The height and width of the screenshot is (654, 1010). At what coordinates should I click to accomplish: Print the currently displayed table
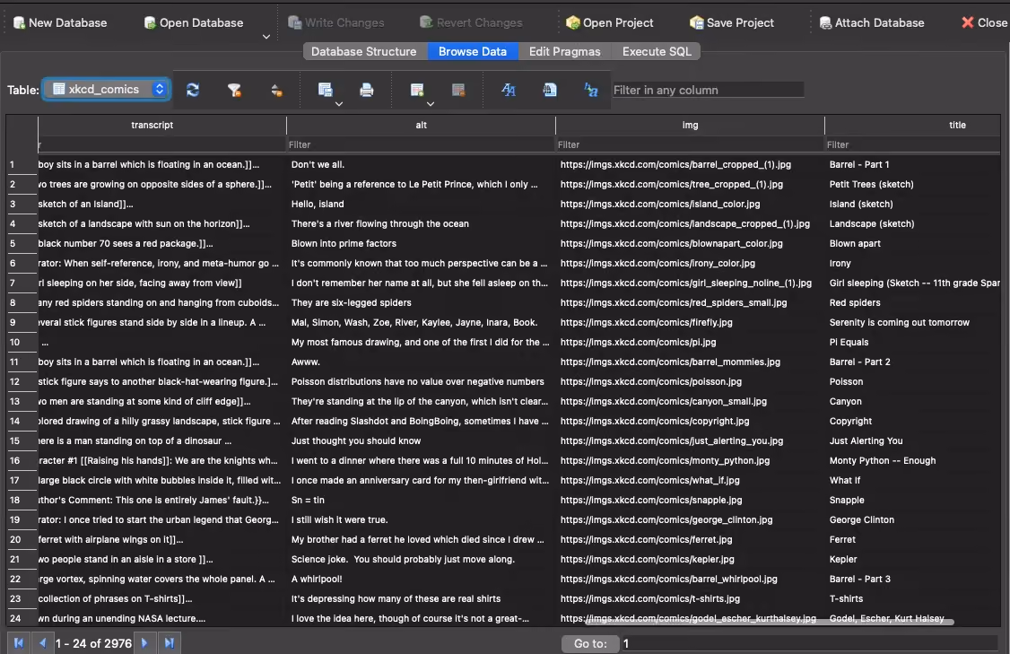click(x=367, y=91)
